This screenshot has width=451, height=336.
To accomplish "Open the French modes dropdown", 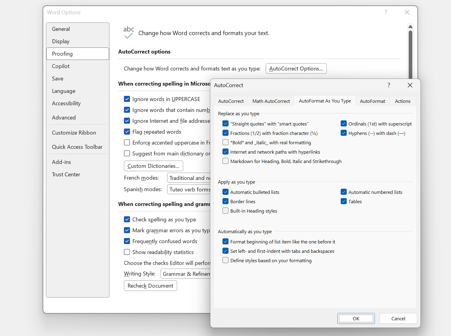I will (x=189, y=178).
